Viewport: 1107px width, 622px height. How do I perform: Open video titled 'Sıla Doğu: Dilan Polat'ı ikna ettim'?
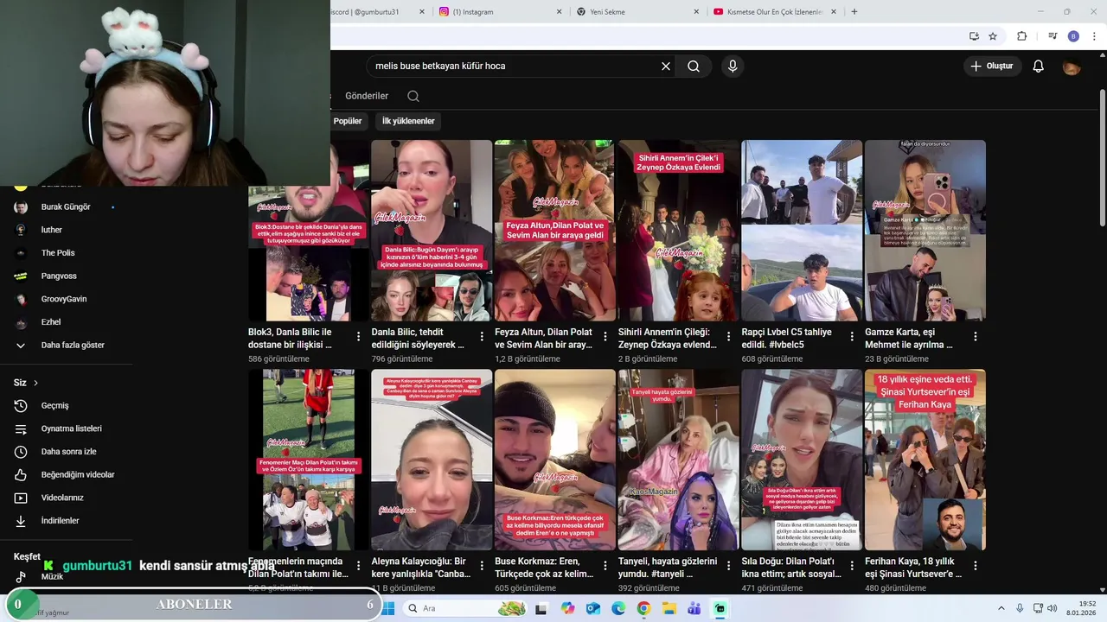click(x=791, y=568)
